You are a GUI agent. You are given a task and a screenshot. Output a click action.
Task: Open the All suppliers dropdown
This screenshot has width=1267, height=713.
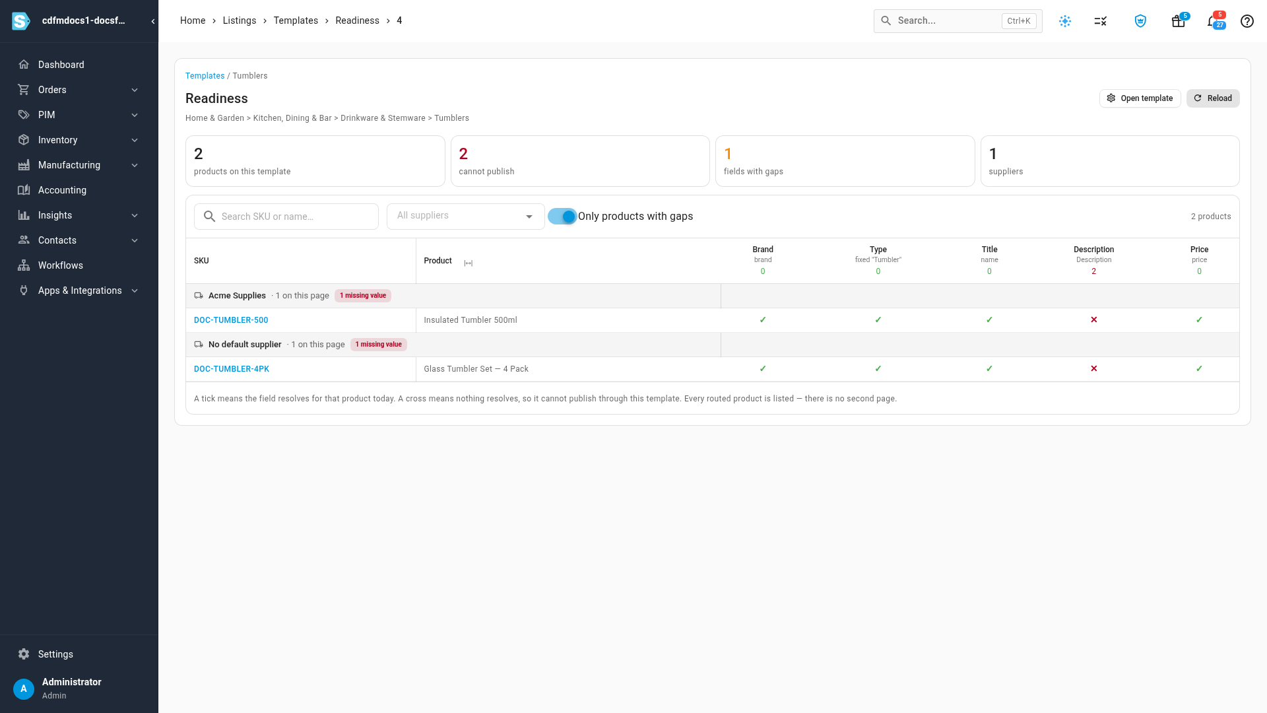(466, 217)
